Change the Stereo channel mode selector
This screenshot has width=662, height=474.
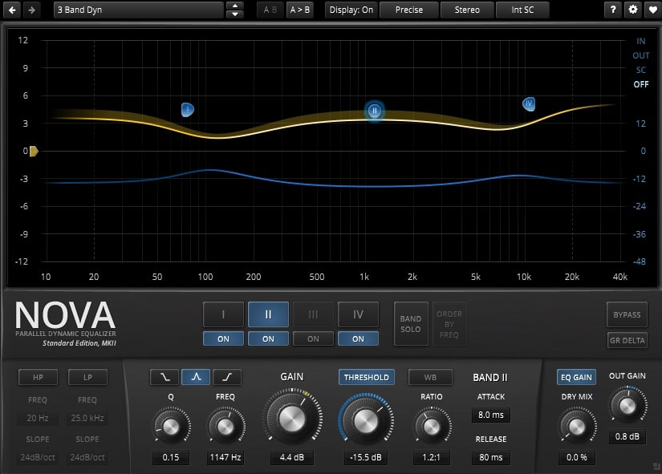coord(467,10)
